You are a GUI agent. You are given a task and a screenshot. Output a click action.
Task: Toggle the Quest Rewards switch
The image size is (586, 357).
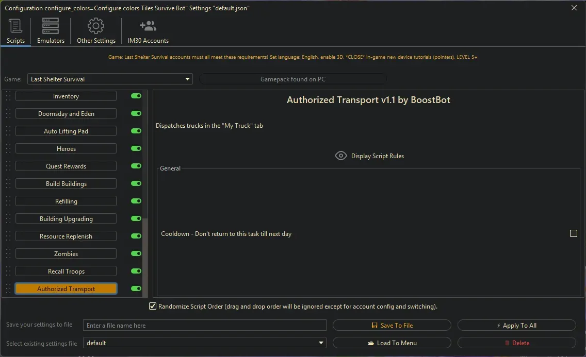[136, 166]
